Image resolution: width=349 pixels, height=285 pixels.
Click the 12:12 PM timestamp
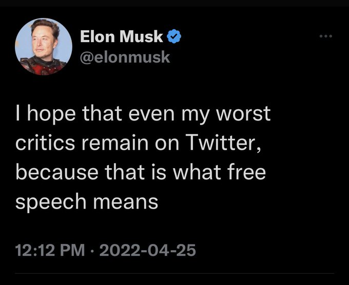[50, 250]
